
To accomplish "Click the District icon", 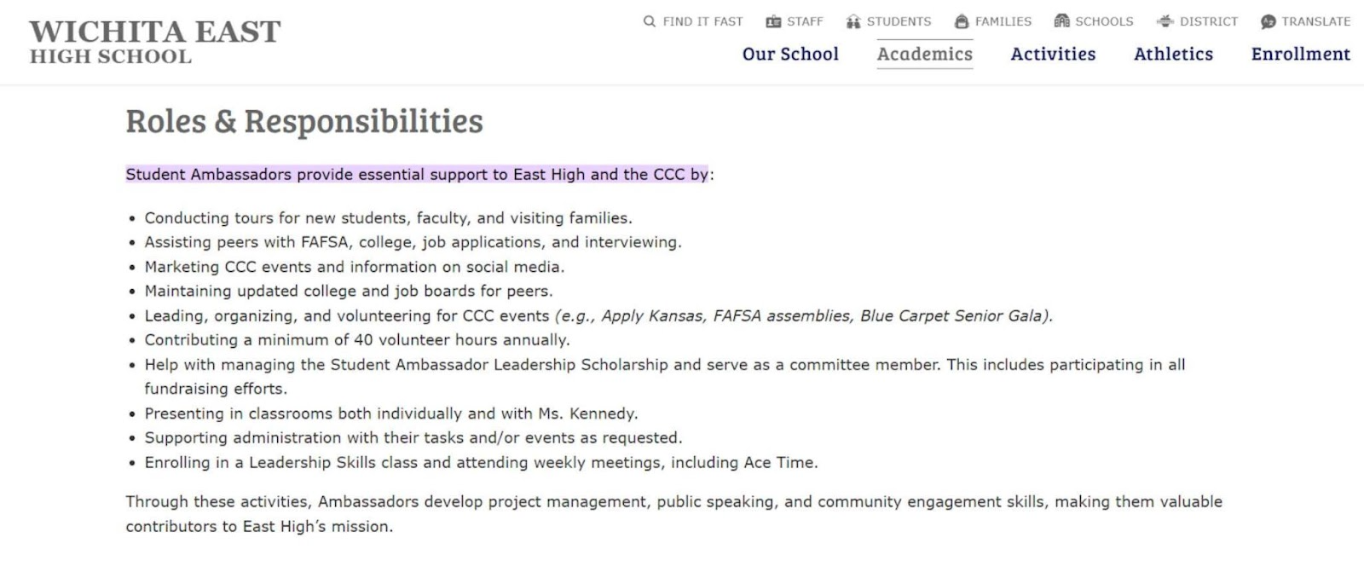I will click(1165, 21).
